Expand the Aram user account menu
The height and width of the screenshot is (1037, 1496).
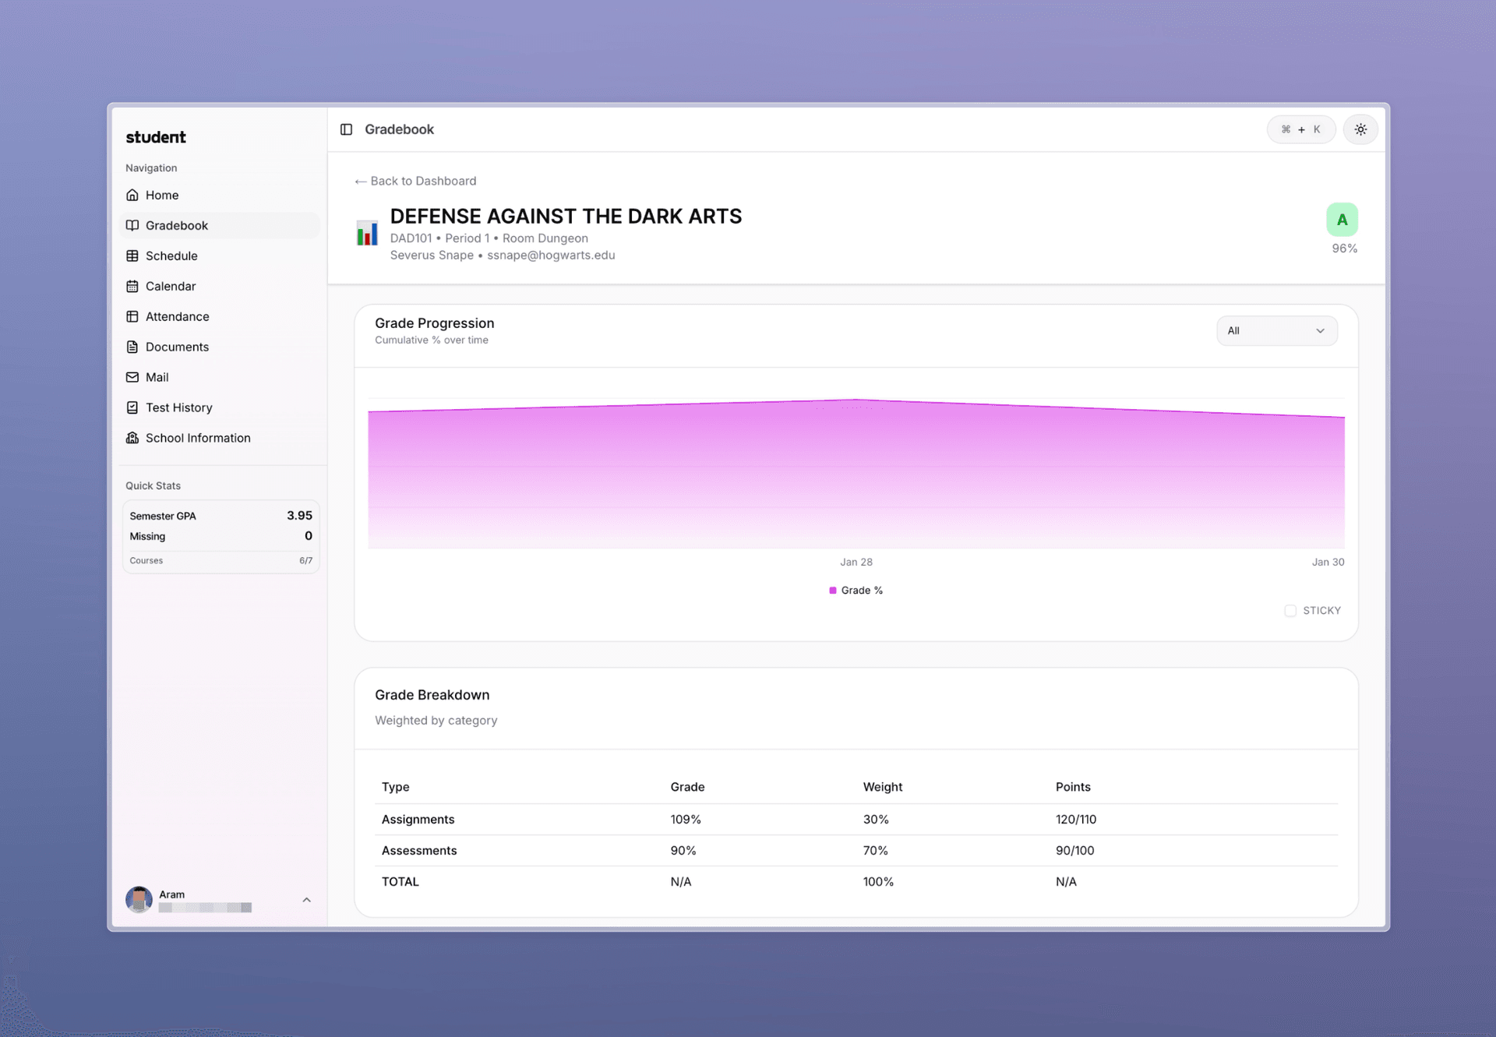click(x=306, y=900)
